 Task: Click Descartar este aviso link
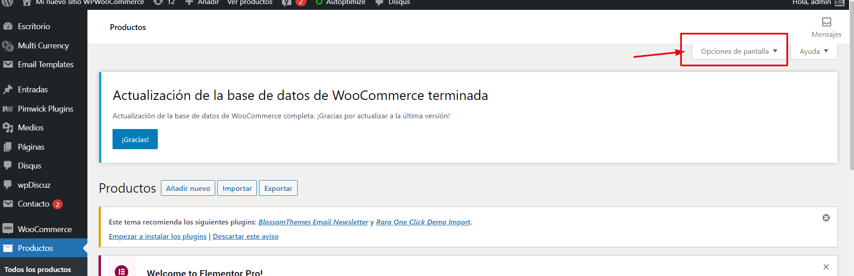point(246,236)
